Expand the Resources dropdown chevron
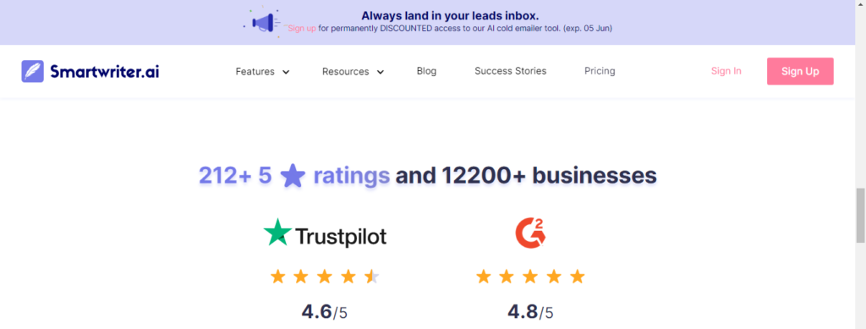 point(381,72)
